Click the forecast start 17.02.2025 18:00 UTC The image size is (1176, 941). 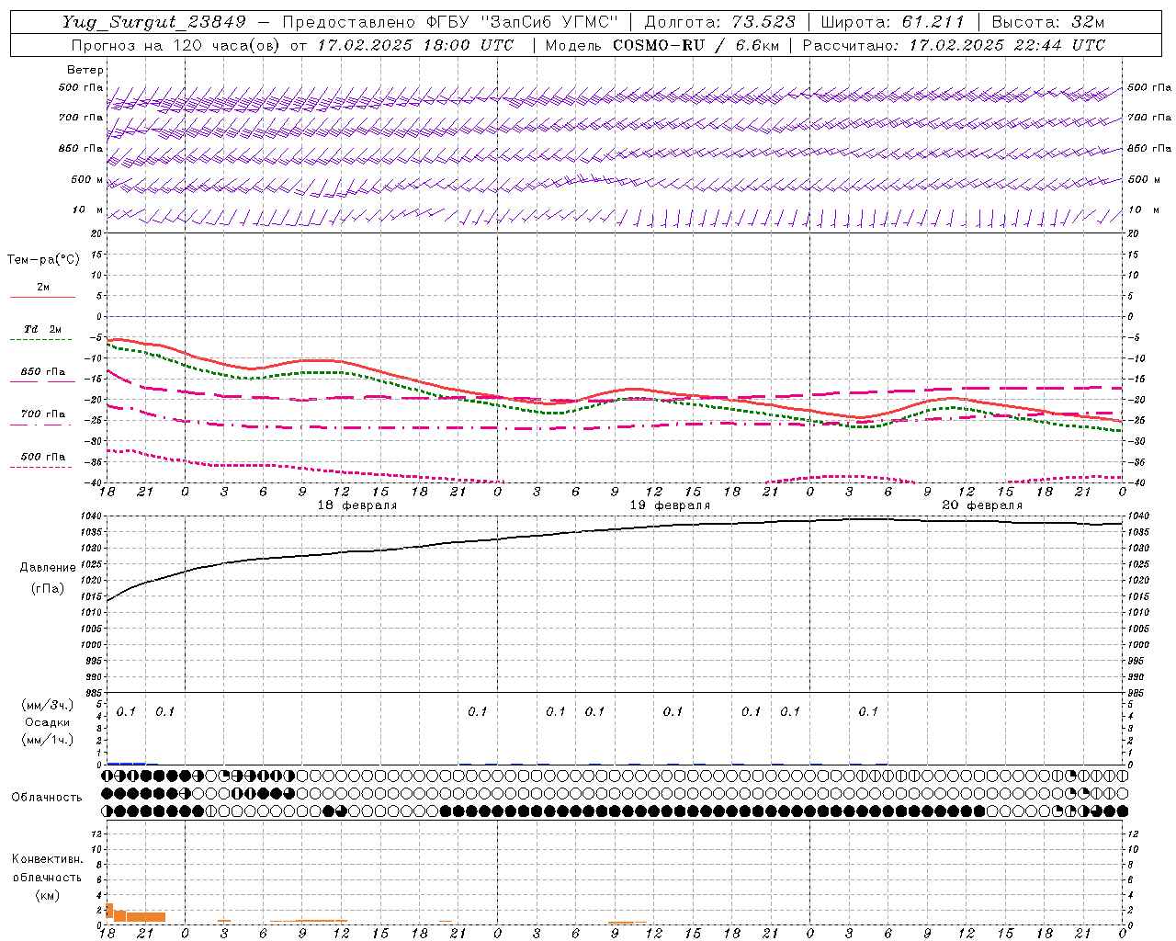(415, 45)
